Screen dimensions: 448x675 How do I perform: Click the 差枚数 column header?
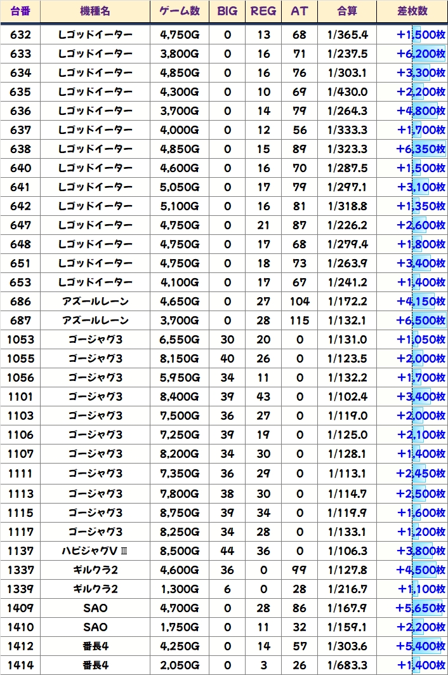point(412,11)
